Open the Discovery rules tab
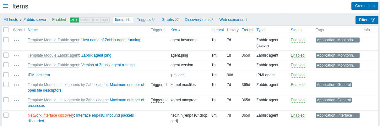This screenshot has height=126, width=380. coord(199,20)
